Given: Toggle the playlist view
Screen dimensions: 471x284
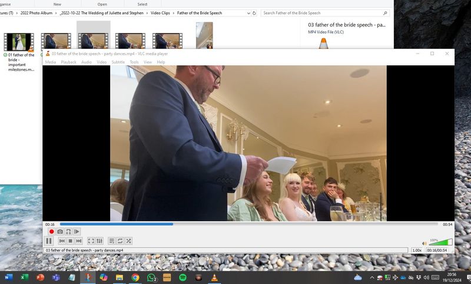Looking at the screenshot, I should pos(112,241).
